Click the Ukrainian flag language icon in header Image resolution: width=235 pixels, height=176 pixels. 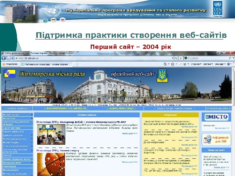point(54,20)
